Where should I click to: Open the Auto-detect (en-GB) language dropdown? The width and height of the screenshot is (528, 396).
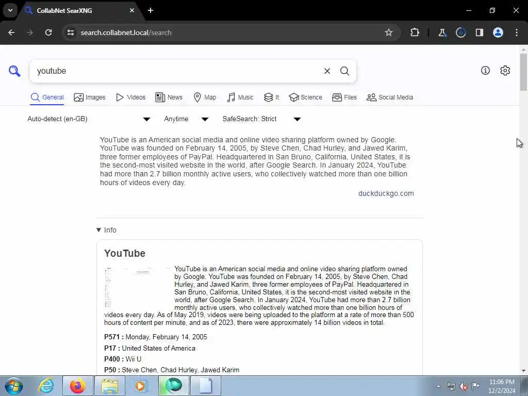click(x=89, y=119)
